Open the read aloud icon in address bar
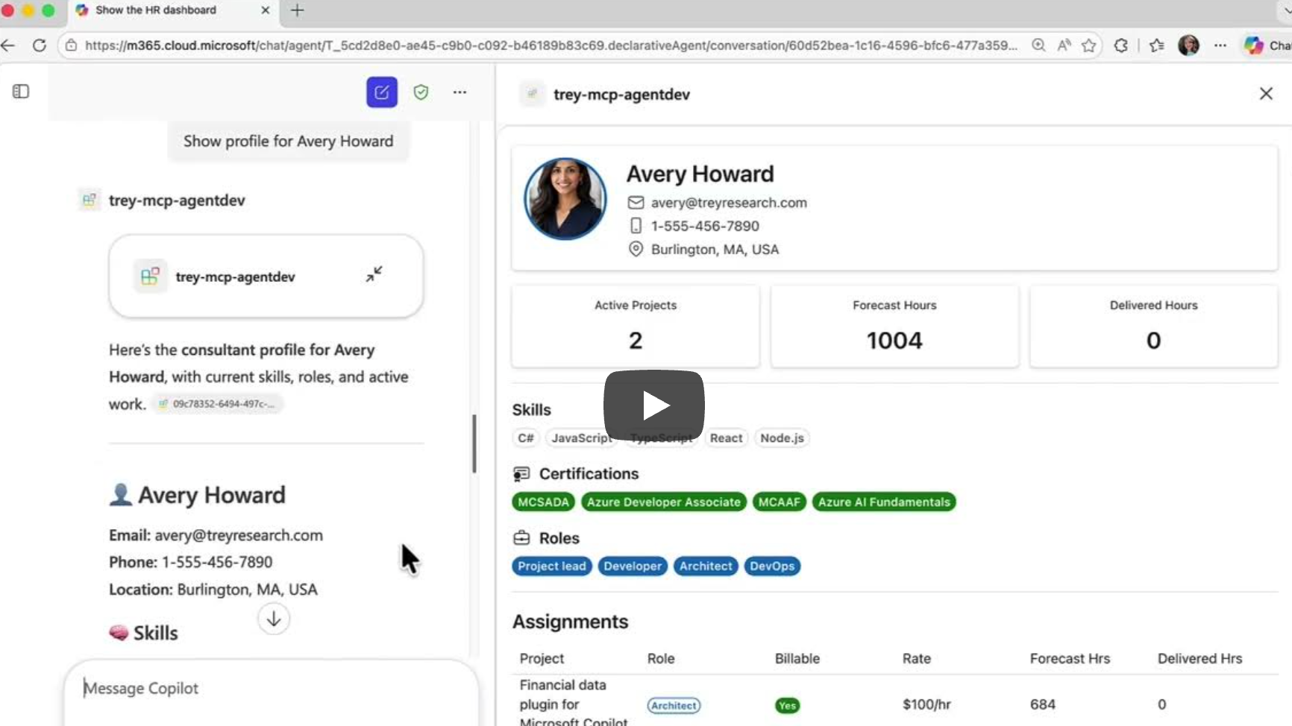The width and height of the screenshot is (1292, 726). pyautogui.click(x=1064, y=45)
